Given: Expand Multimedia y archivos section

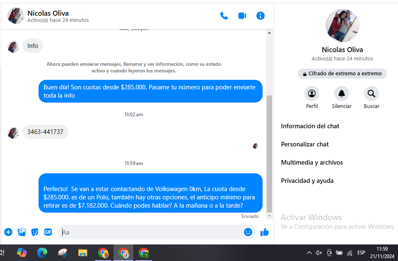Looking at the screenshot, I should (312, 163).
